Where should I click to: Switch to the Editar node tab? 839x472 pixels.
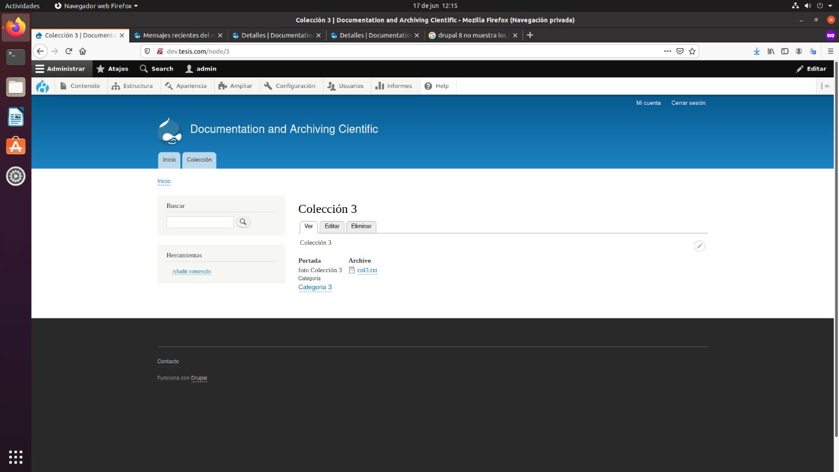(331, 226)
